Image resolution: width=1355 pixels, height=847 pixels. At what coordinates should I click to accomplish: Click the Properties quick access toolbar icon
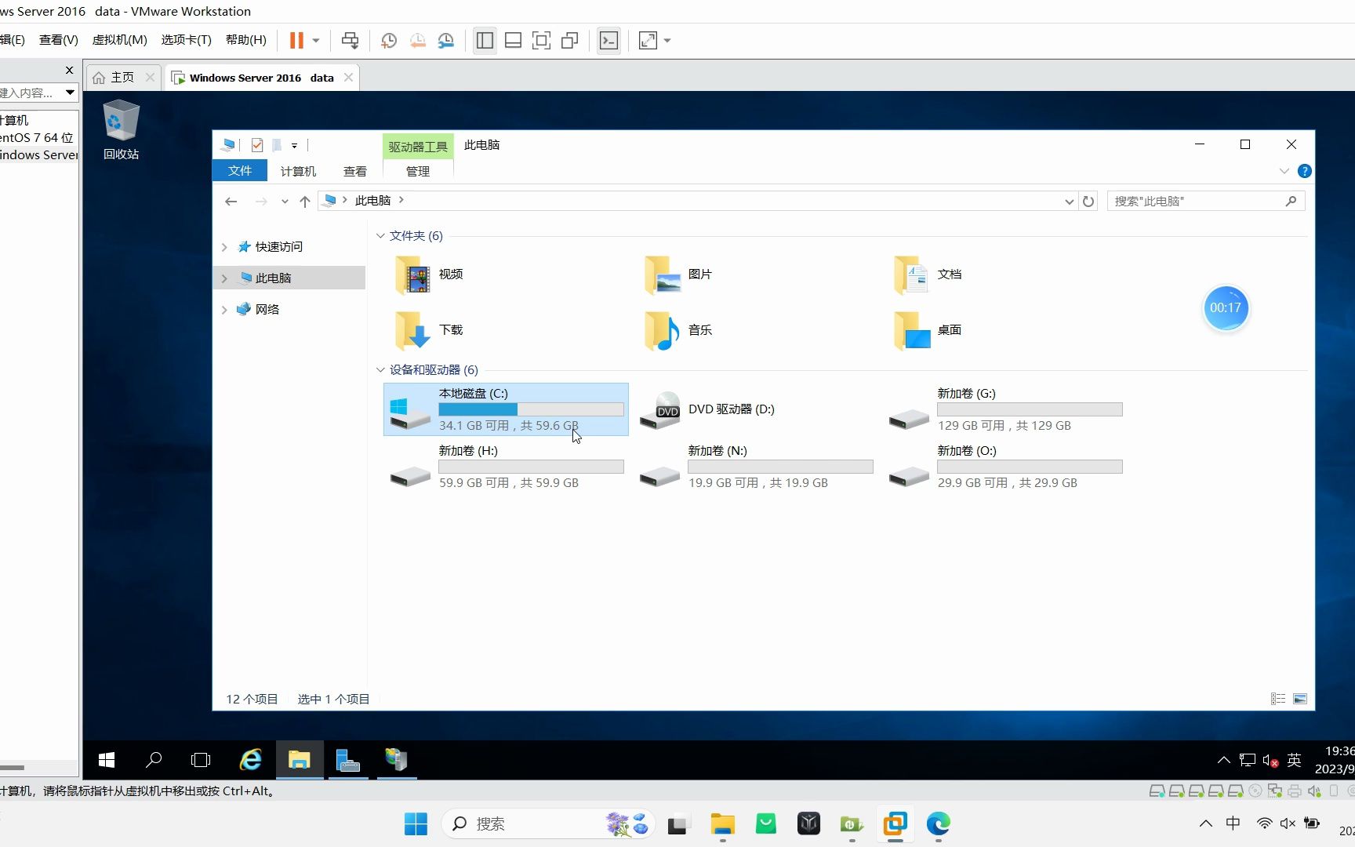(x=257, y=145)
